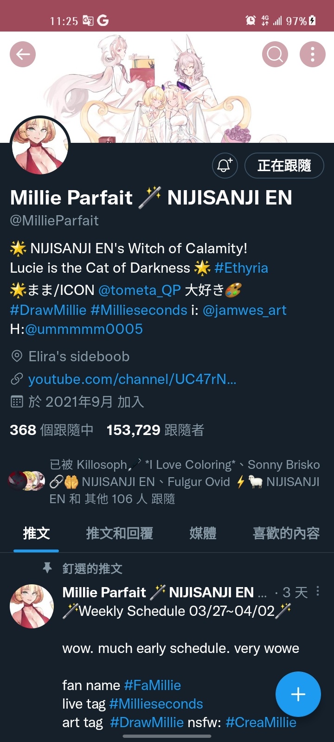Viewport: 334px width, 742px height.
Task: View the 368 following list
Action: point(51,430)
